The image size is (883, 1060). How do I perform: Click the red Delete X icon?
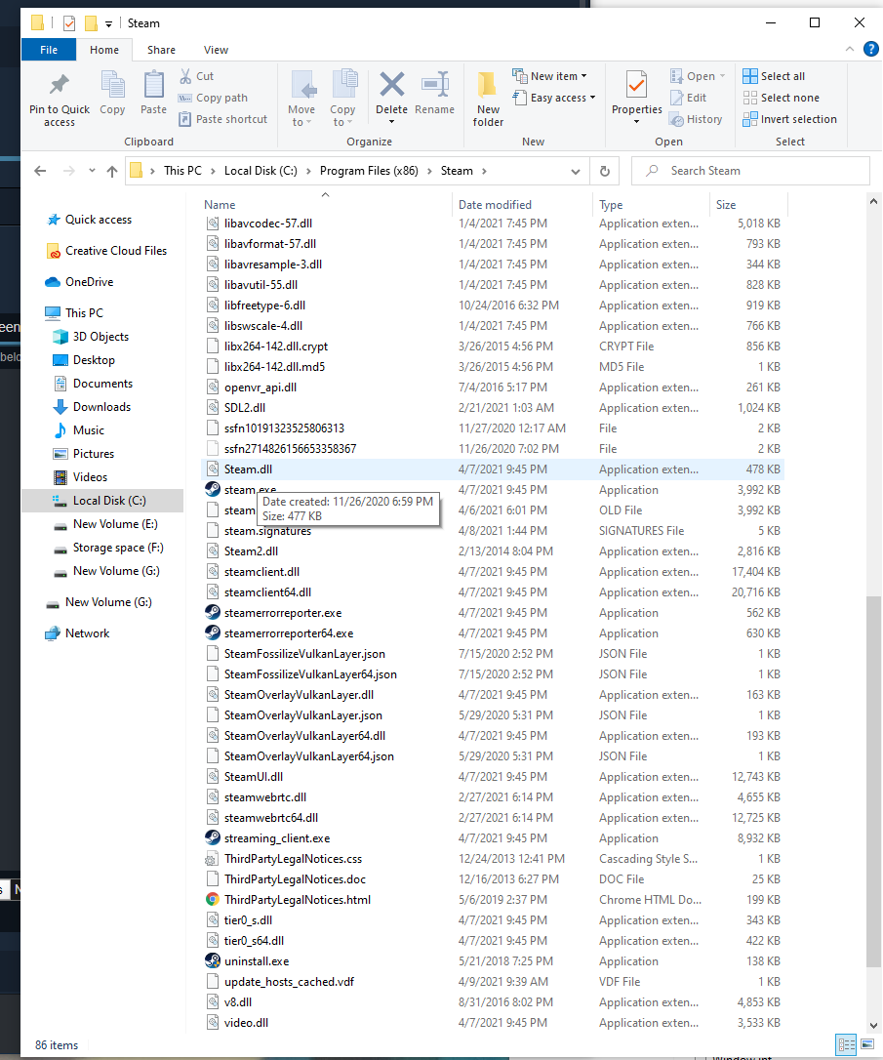[392, 85]
